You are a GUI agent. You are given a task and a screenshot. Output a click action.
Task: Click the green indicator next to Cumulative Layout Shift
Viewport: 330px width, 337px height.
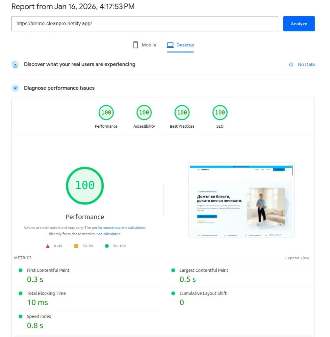pos(173,293)
